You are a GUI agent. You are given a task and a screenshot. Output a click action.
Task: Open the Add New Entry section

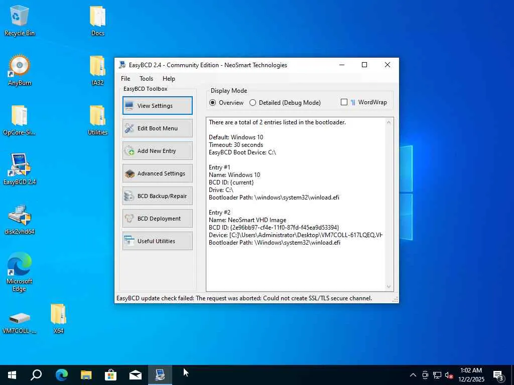[157, 150]
